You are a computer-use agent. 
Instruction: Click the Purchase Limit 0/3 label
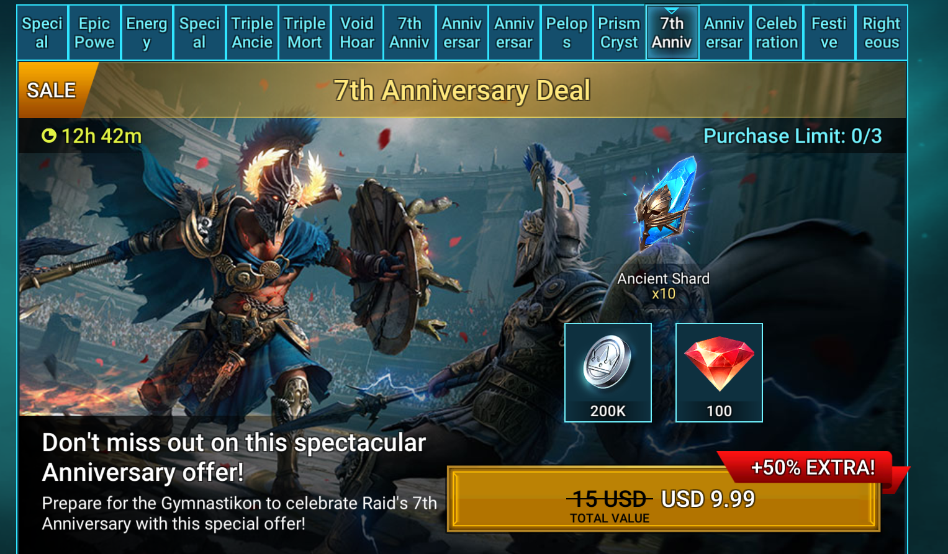[792, 136]
